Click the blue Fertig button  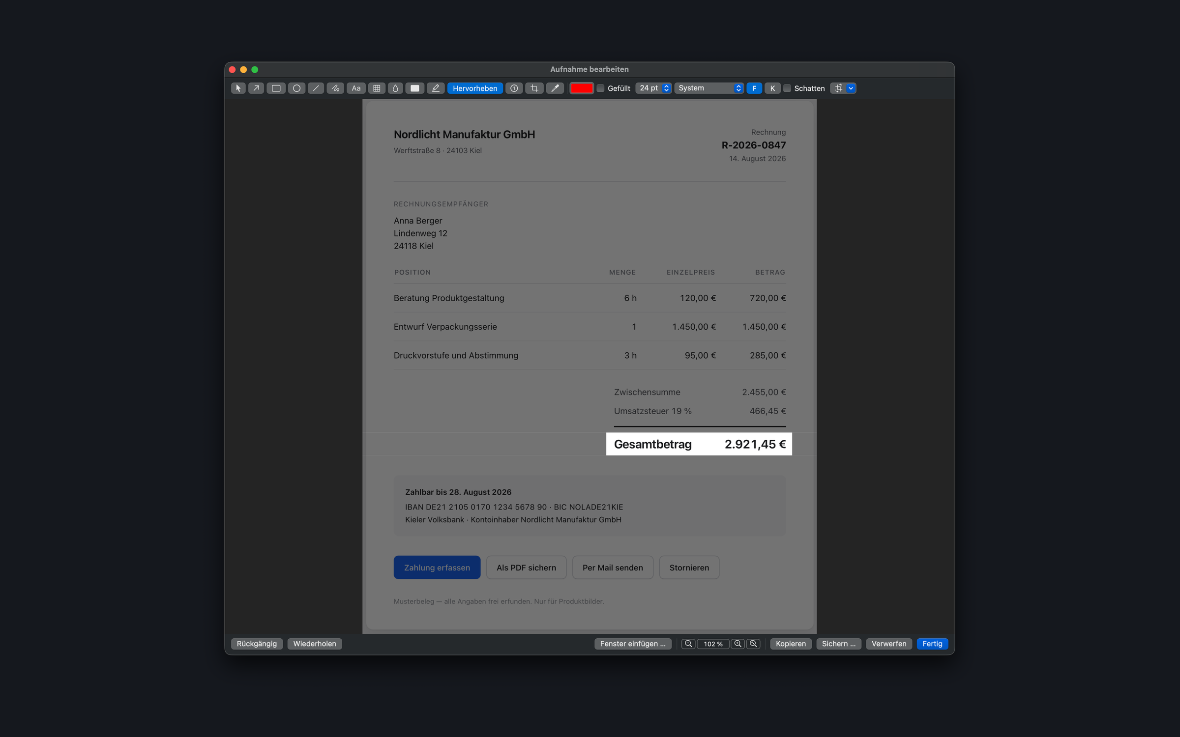[x=932, y=644]
